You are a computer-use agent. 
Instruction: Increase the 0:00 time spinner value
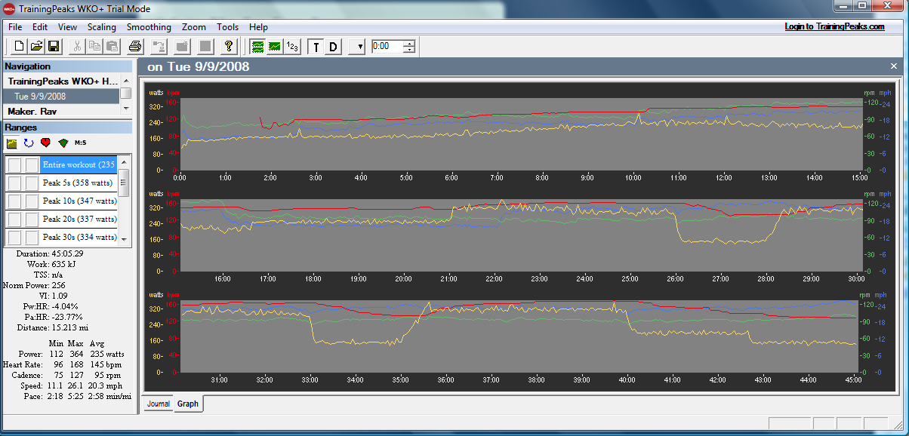409,43
